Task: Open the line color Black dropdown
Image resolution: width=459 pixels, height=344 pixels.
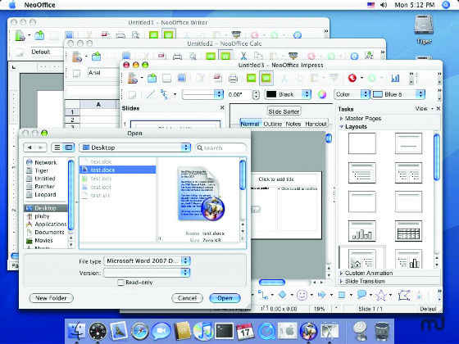Action: tap(288, 94)
